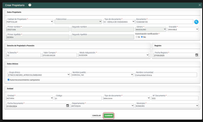
Task: Open the Departamento dropdown
Action: tap(102, 106)
